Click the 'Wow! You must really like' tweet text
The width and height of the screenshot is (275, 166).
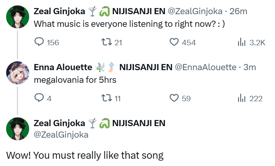tap(85, 155)
